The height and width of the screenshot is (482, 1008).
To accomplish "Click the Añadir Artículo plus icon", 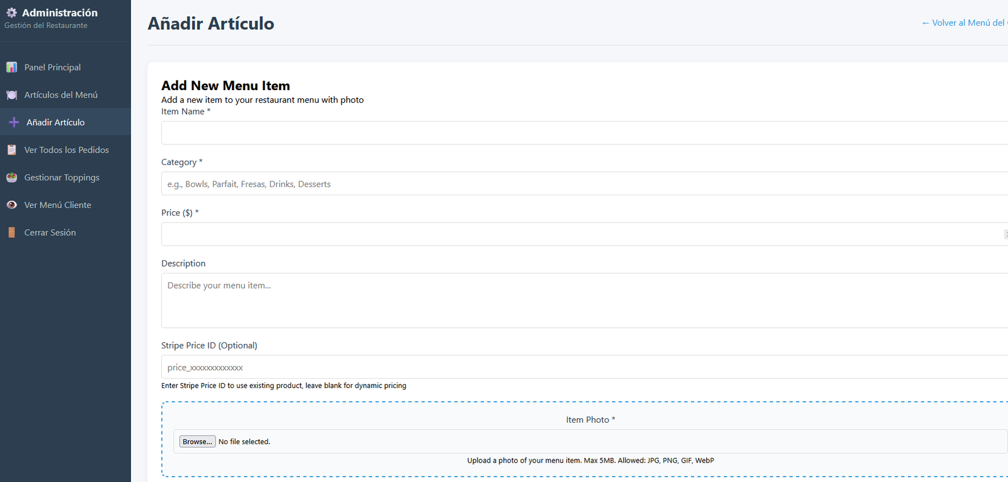I will pos(14,122).
